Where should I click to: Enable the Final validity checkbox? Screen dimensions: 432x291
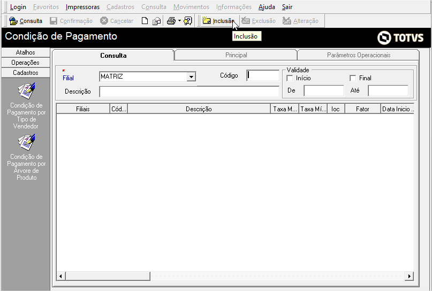tap(353, 78)
